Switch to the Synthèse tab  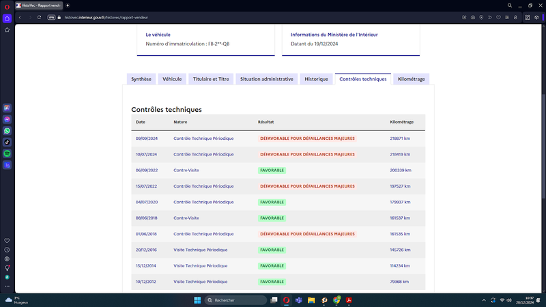(x=141, y=79)
